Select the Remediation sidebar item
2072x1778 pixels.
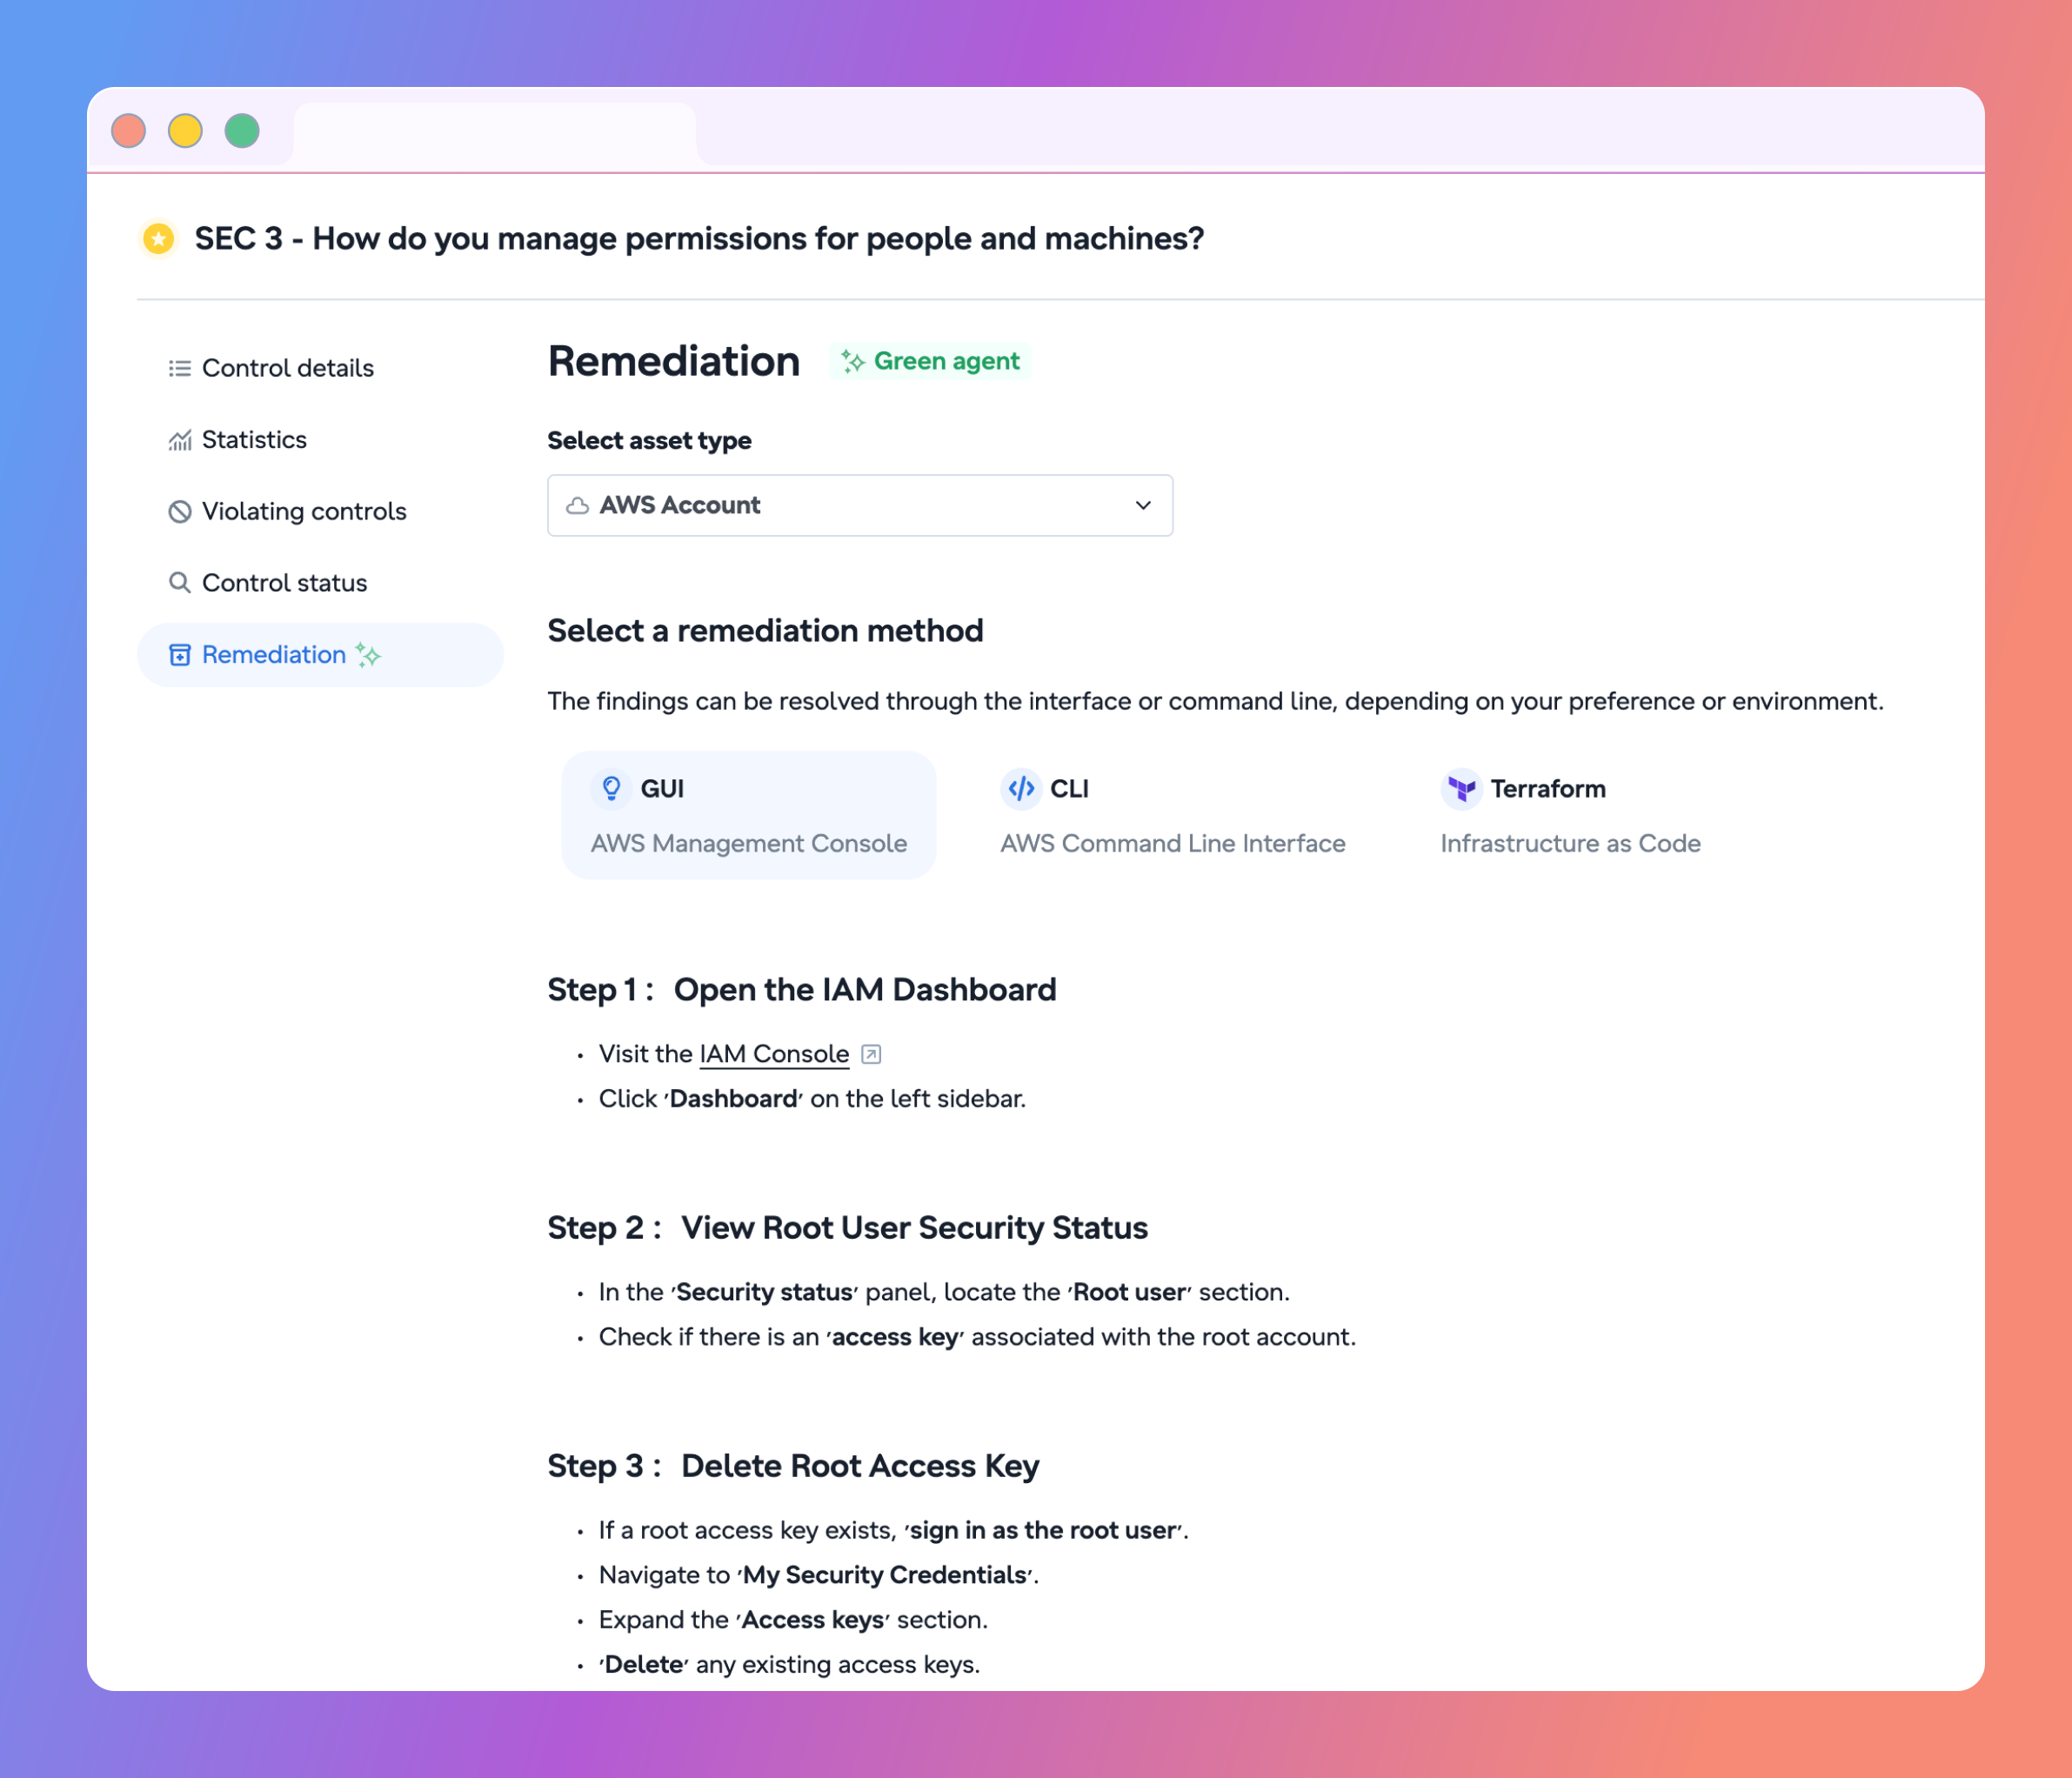point(320,655)
